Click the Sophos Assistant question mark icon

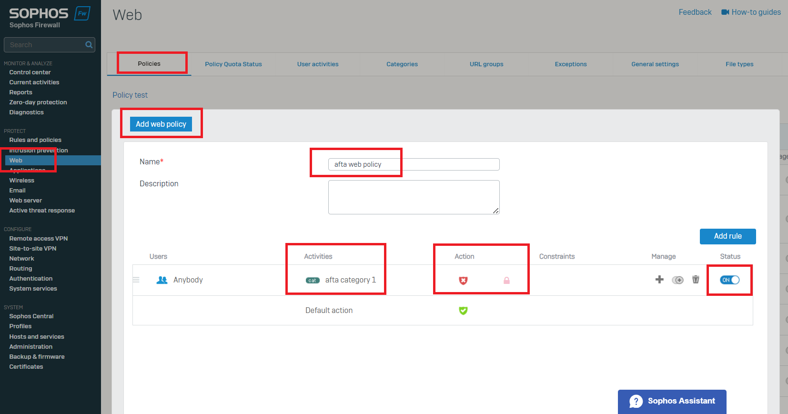click(636, 401)
